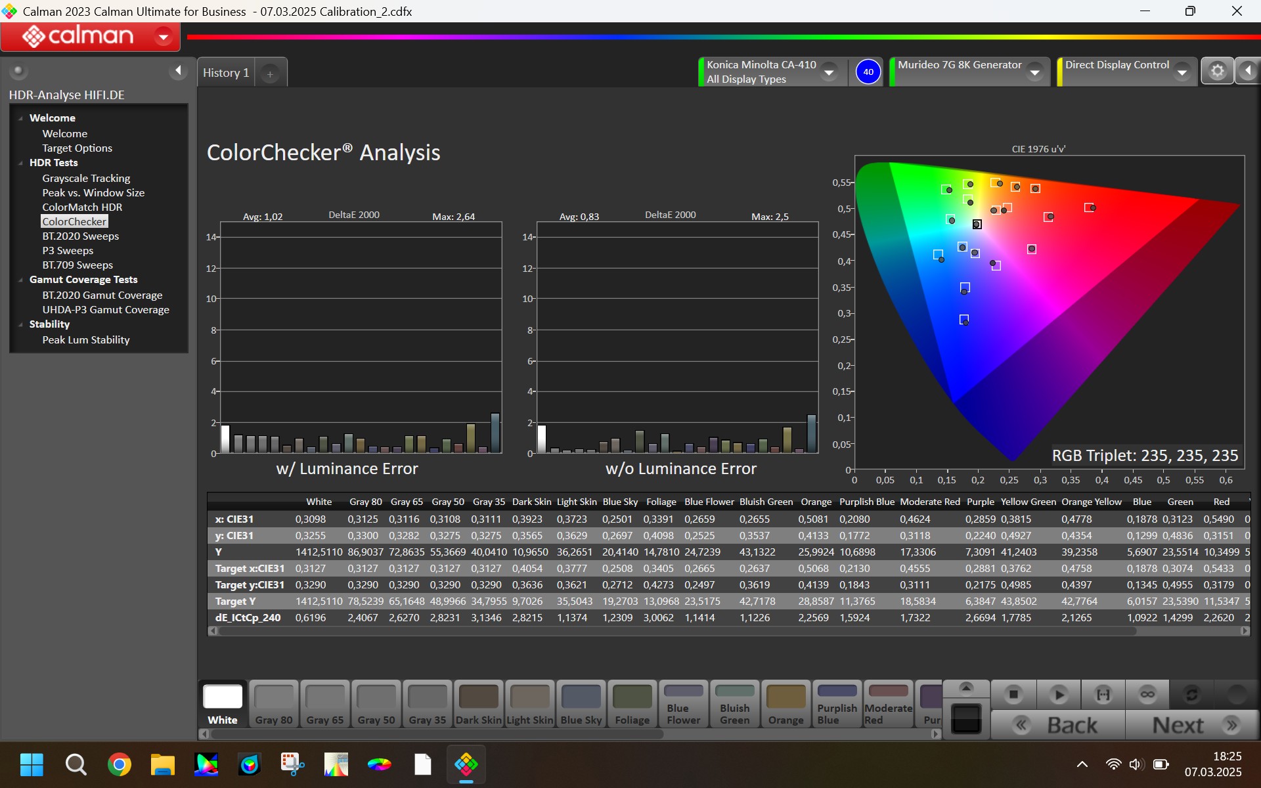Viewport: 1261px width, 788px height.
Task: Open the Calman main menu dropdown
Action: click(163, 37)
